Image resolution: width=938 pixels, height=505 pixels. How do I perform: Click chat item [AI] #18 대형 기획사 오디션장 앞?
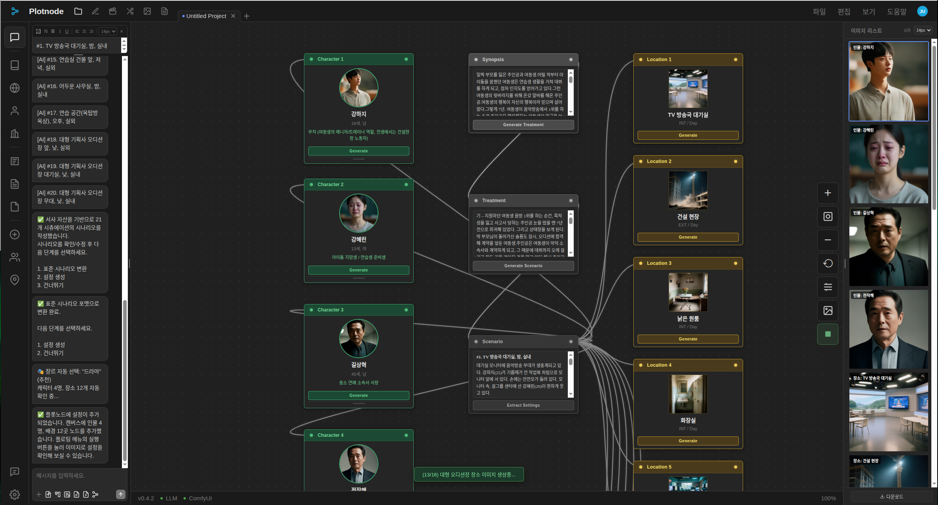(70, 143)
